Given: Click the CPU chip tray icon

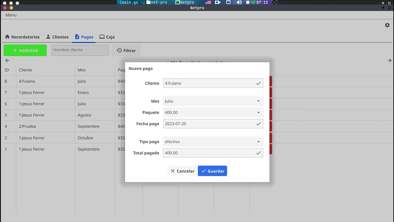Looking at the screenshot, I should [x=248, y=2].
